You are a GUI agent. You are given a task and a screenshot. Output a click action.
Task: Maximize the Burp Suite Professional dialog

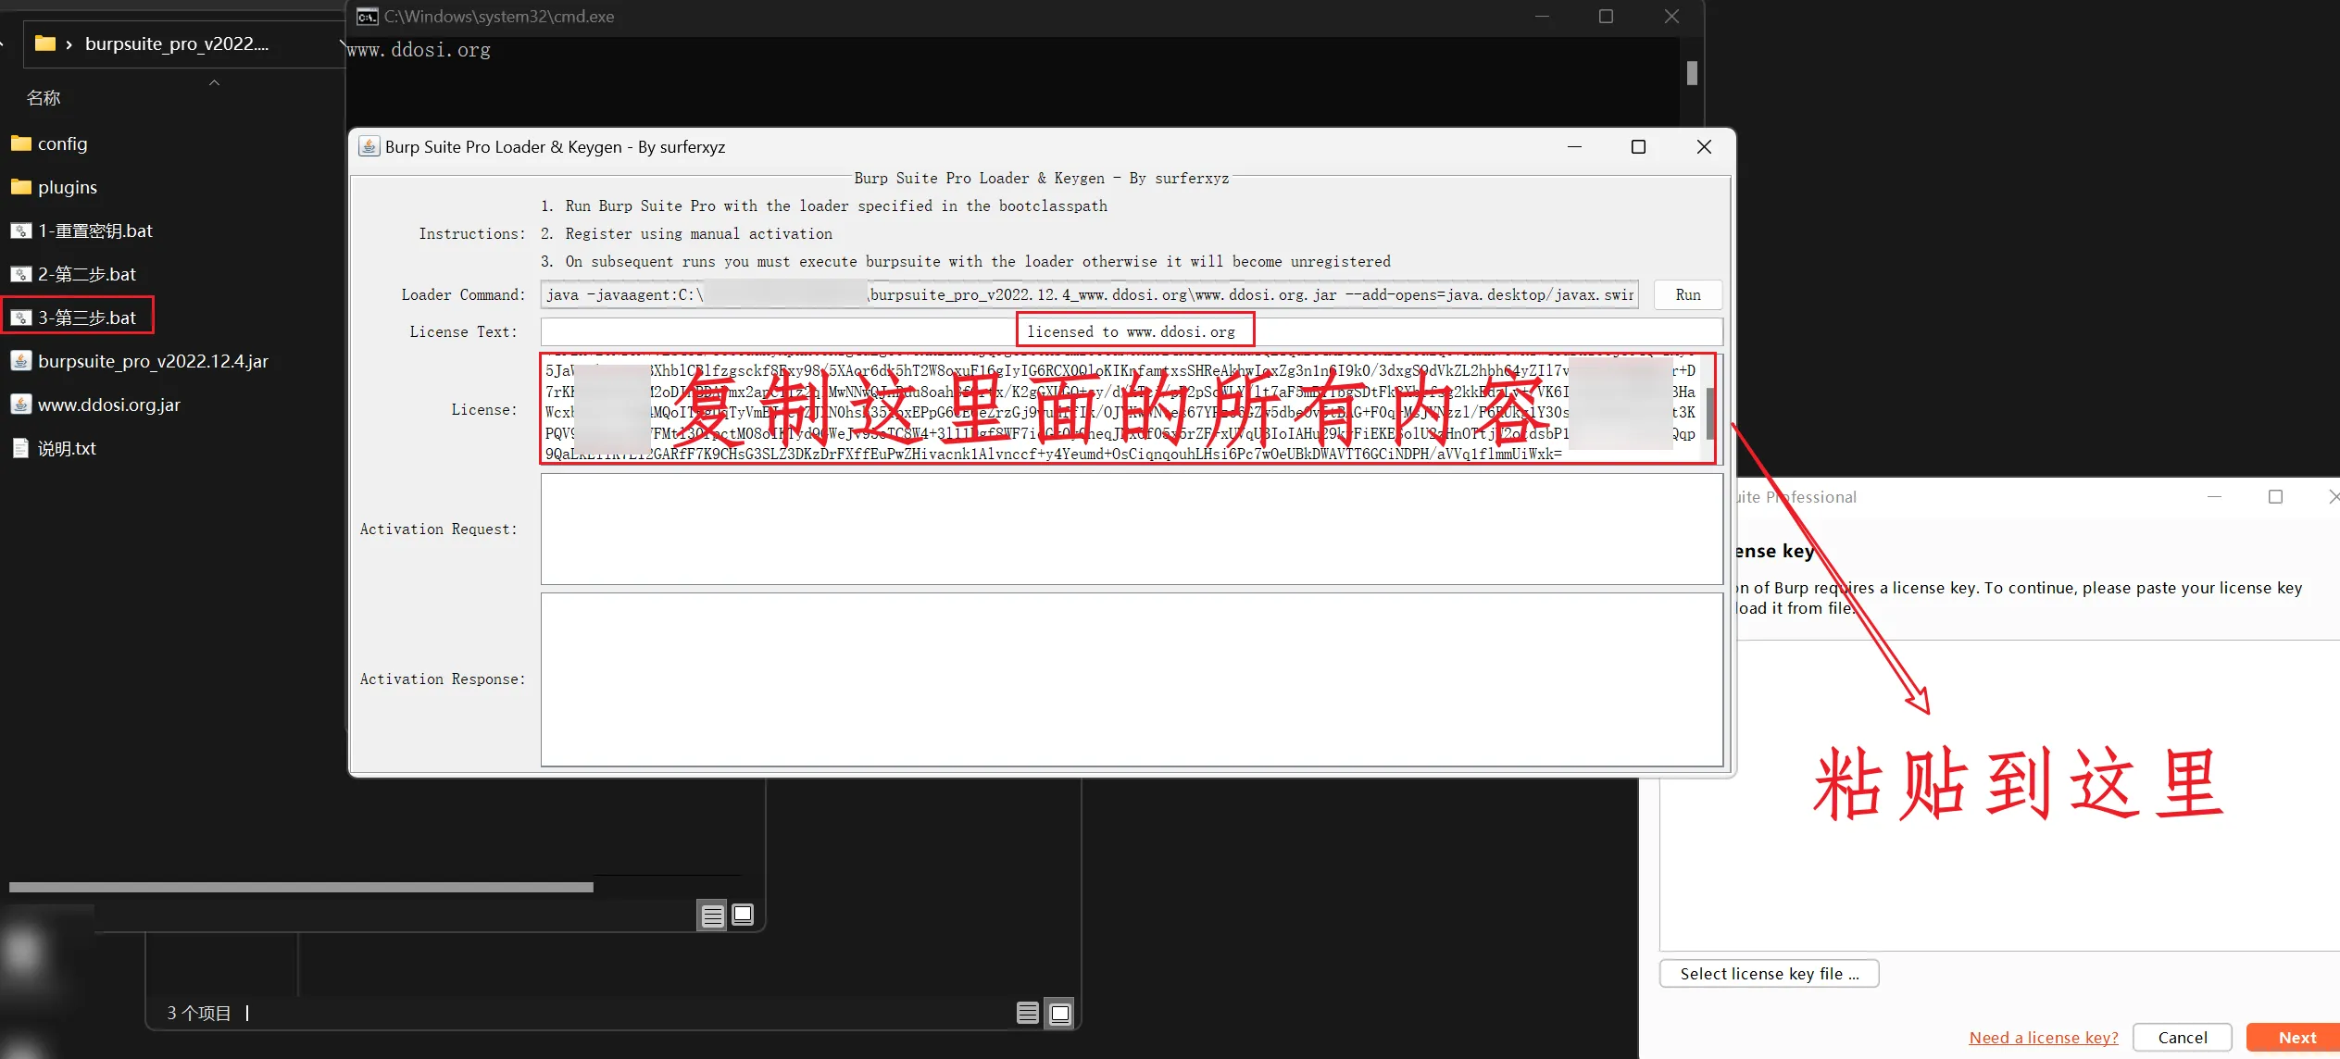(x=2274, y=497)
